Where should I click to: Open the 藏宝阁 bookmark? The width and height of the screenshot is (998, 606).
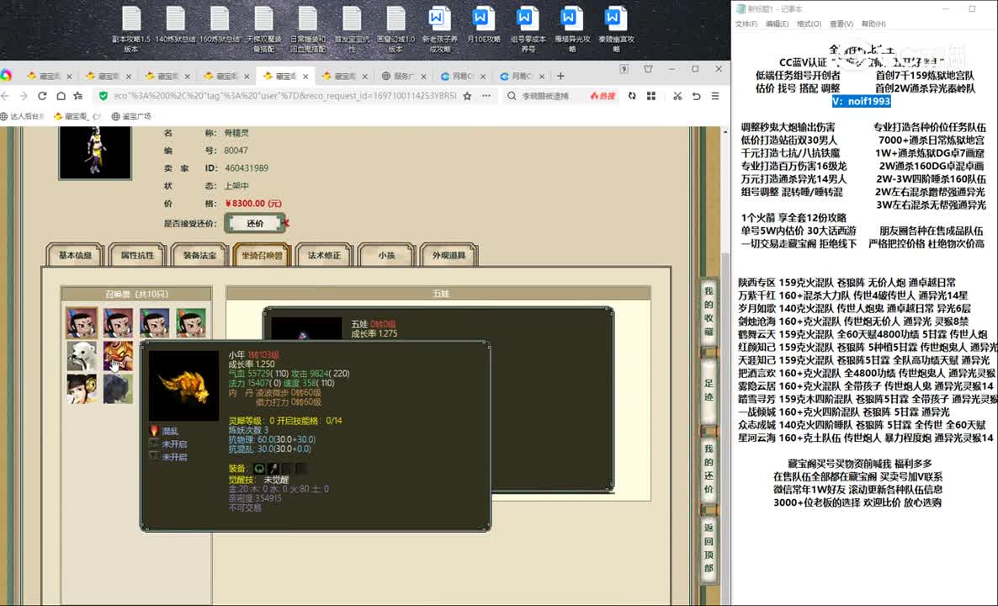[77, 116]
